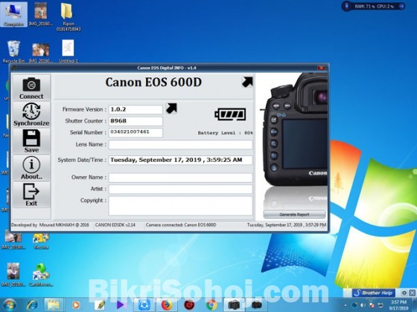Open the Windows Start menu
The image size is (417, 312).
10,305
